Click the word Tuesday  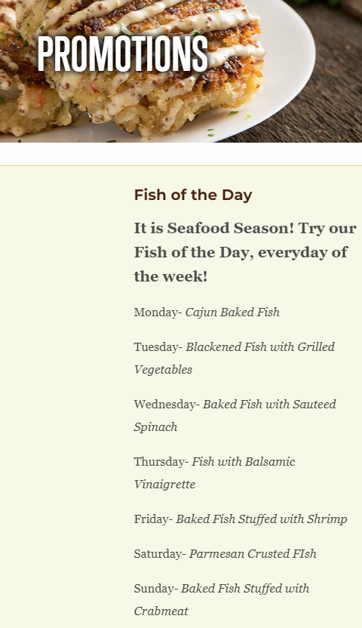[x=156, y=347]
